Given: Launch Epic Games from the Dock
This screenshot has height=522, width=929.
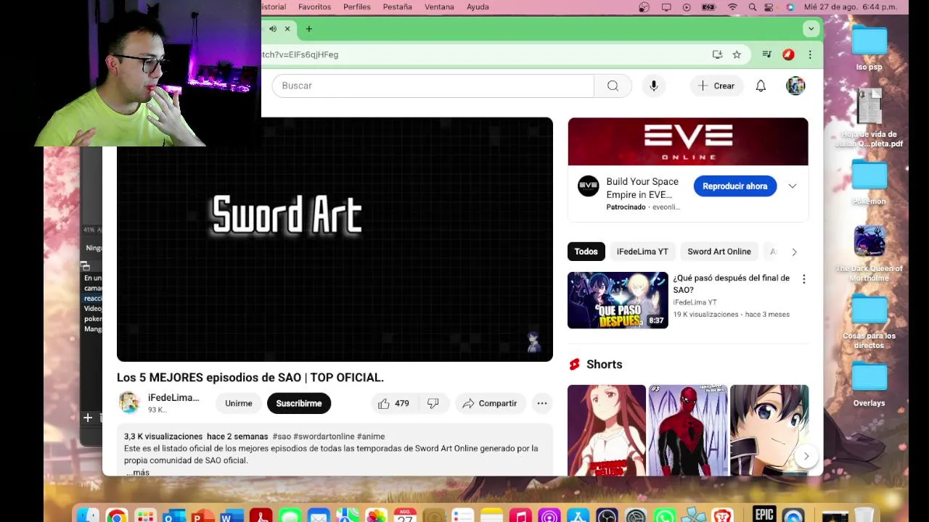Looking at the screenshot, I should tap(764, 514).
